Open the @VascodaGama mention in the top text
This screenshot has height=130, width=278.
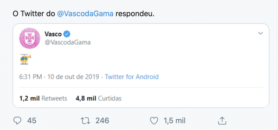85,14
